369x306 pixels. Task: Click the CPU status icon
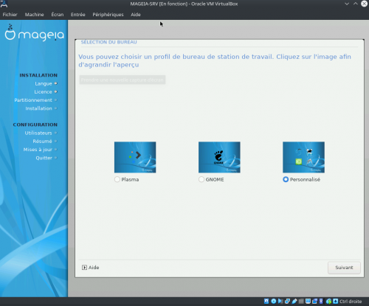click(321, 302)
